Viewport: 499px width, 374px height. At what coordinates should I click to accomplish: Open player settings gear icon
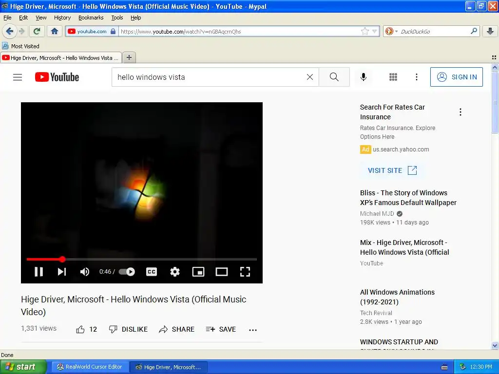175,272
